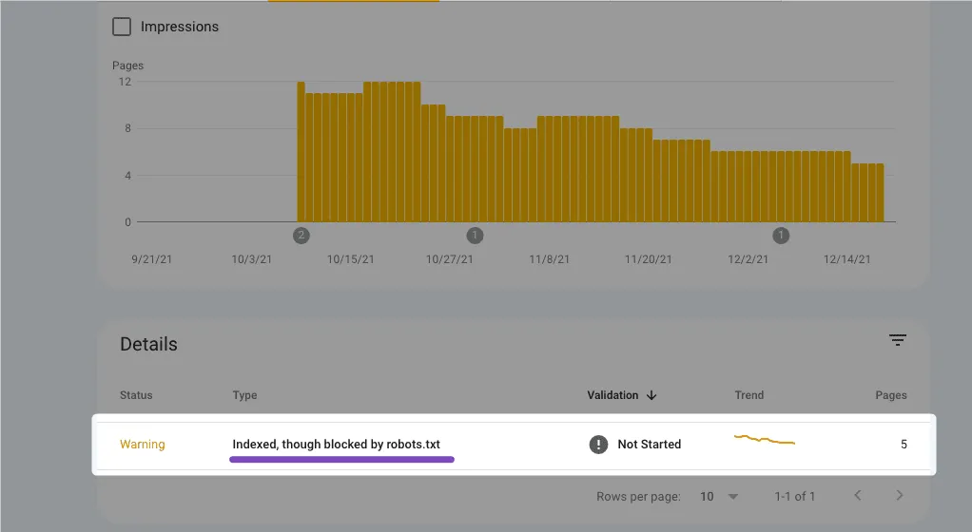
Task: Click the annotation marker labeled 2
Action: pos(301,236)
